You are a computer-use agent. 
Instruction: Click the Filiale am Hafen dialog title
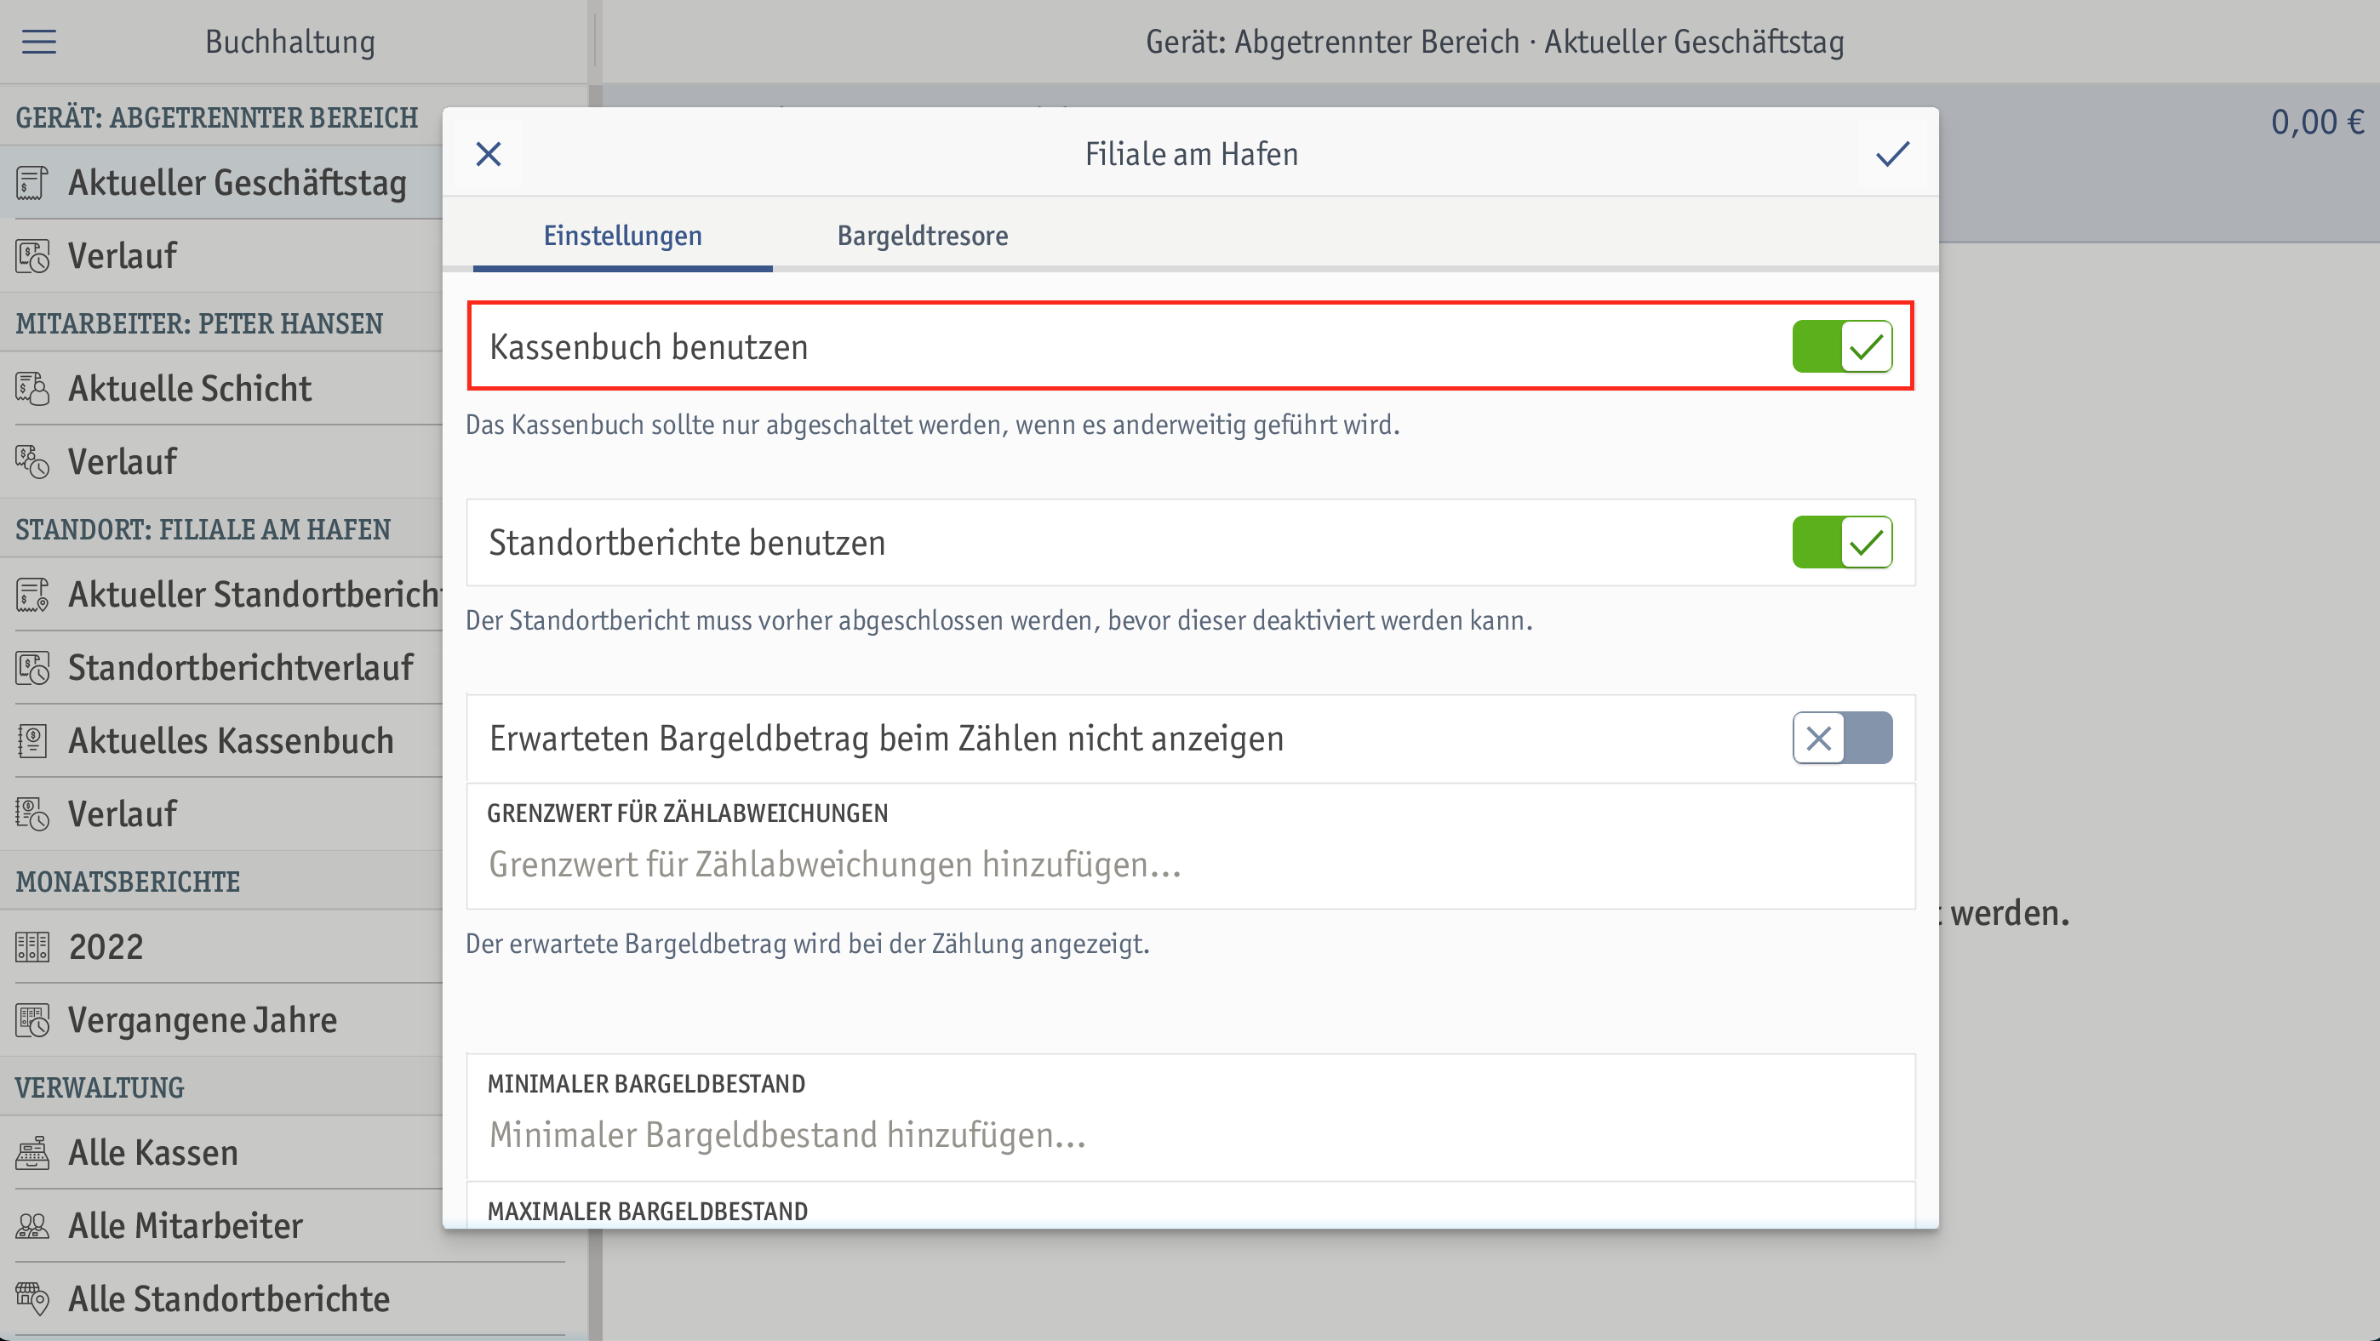click(1191, 153)
